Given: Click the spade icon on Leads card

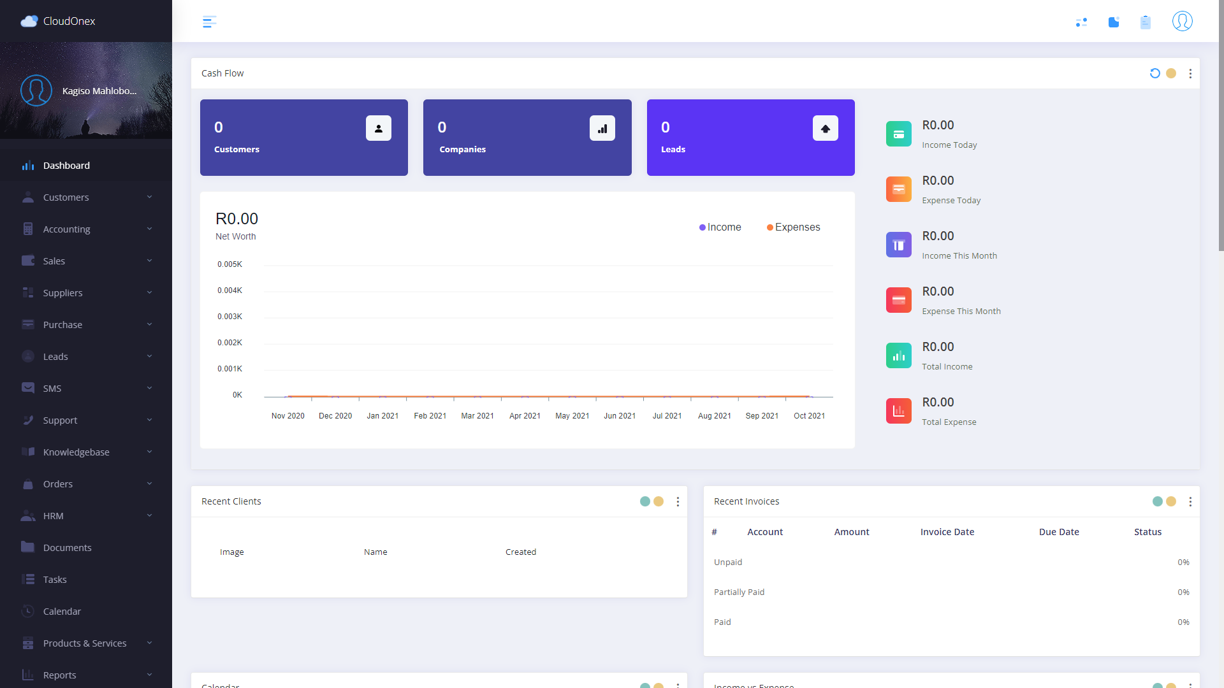Looking at the screenshot, I should tap(826, 128).
